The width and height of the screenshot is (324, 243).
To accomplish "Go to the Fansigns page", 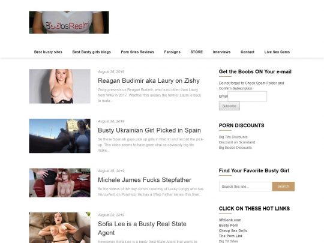I will pos(172,52).
